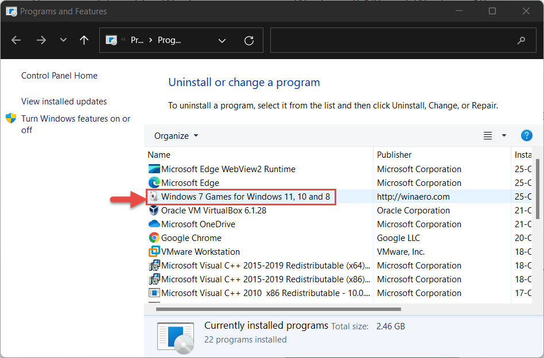Click the Back navigation arrow
This screenshot has width=544, height=358.
tap(16, 40)
